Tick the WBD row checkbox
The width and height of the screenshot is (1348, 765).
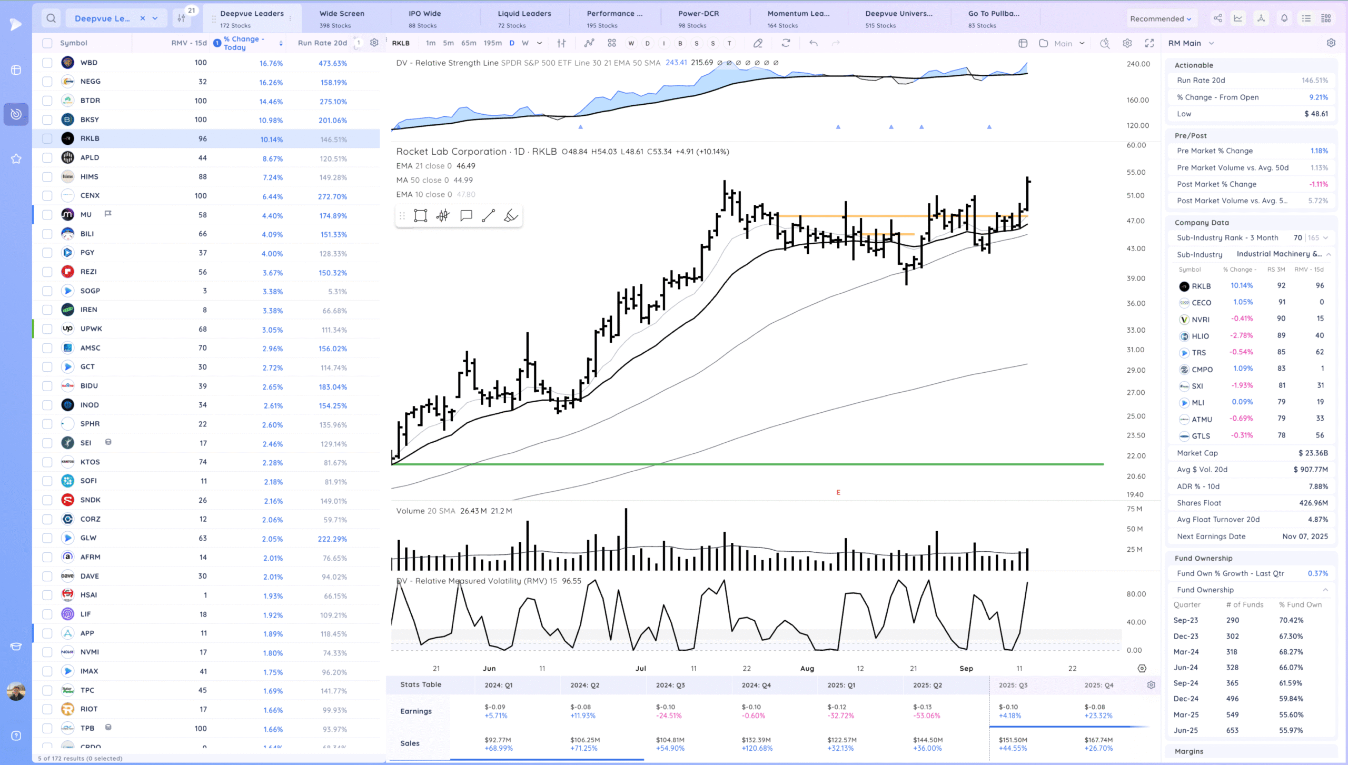pyautogui.click(x=47, y=63)
